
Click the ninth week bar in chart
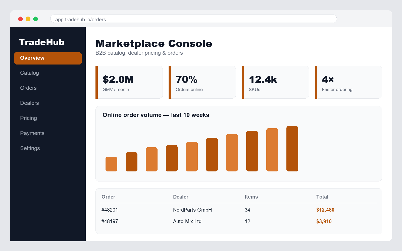(x=272, y=150)
